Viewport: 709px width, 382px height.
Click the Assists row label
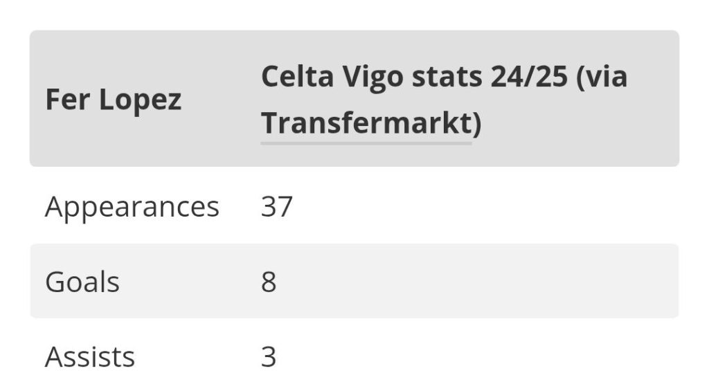90,357
